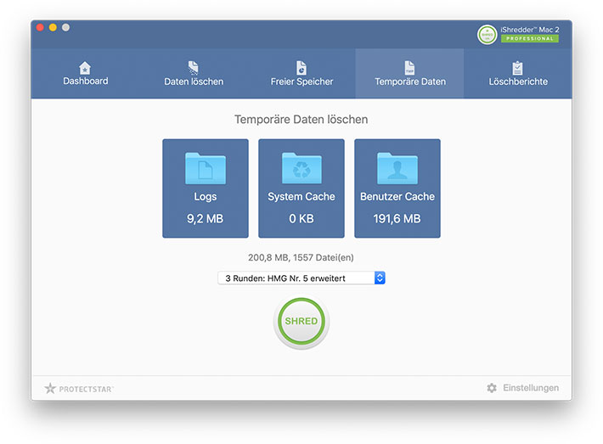
Task: Click the TMP file icon above Temporäre Daten
Action: (x=409, y=68)
